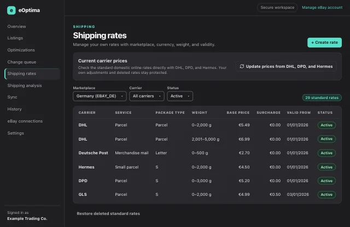Screen dimensions: 350x227
Task: Click the €5.49 base price
Action: pos(244,125)
